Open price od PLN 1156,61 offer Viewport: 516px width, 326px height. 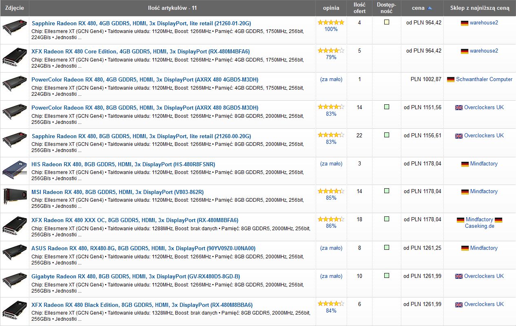point(423,136)
